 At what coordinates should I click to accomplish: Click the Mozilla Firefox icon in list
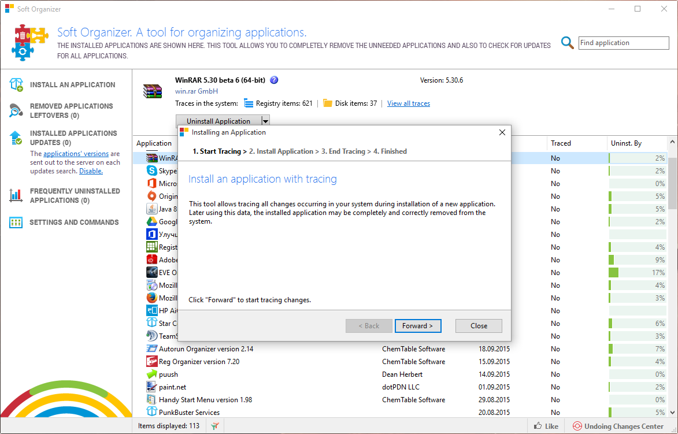click(x=152, y=298)
